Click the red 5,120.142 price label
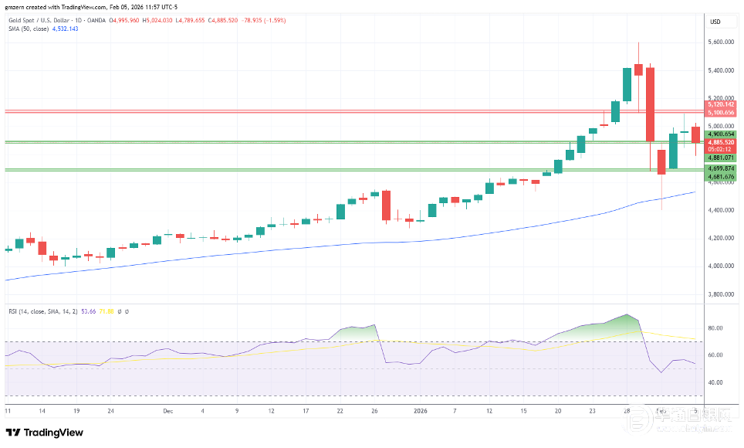 (x=721, y=104)
